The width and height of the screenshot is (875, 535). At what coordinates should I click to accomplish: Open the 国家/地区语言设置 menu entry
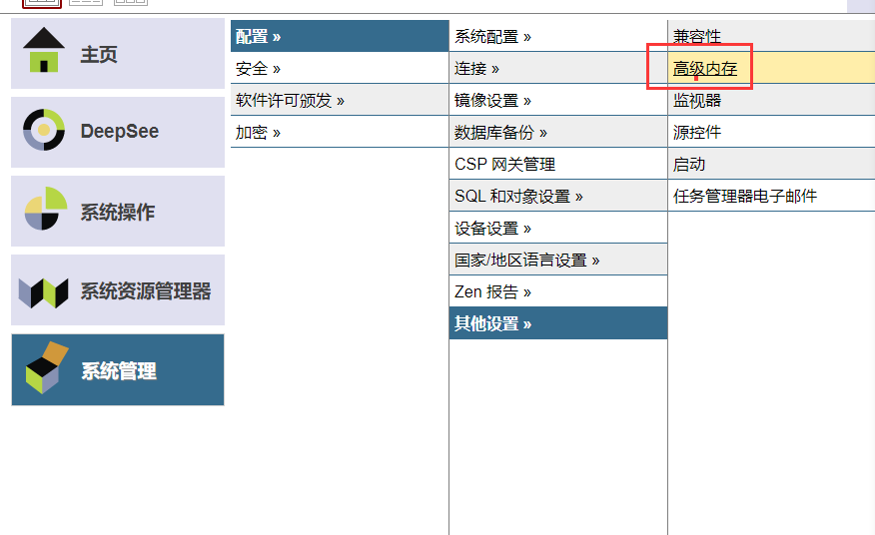tap(558, 260)
